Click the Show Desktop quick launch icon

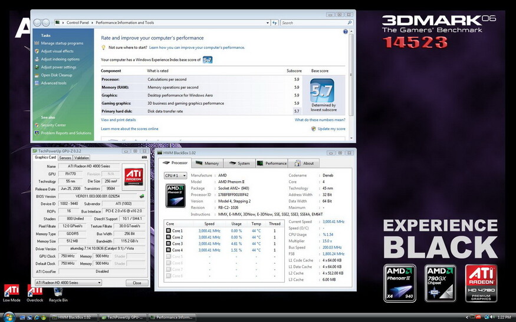pyautogui.click(x=22, y=317)
